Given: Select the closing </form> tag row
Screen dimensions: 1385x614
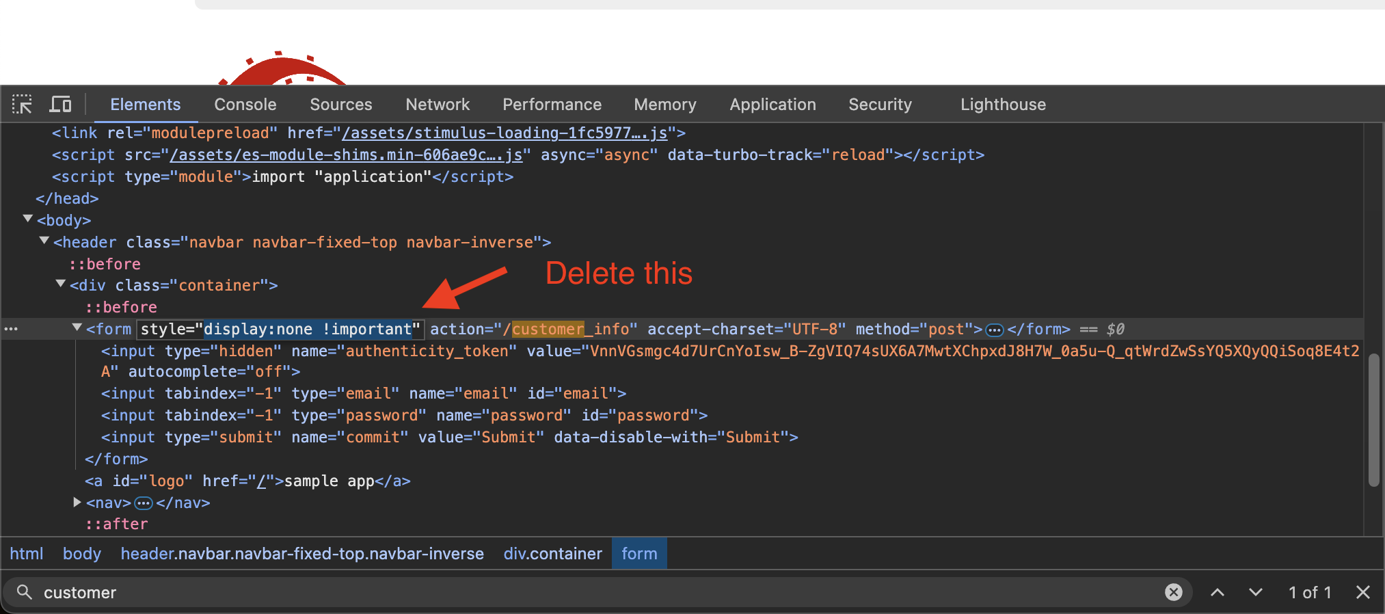Looking at the screenshot, I should [x=116, y=459].
